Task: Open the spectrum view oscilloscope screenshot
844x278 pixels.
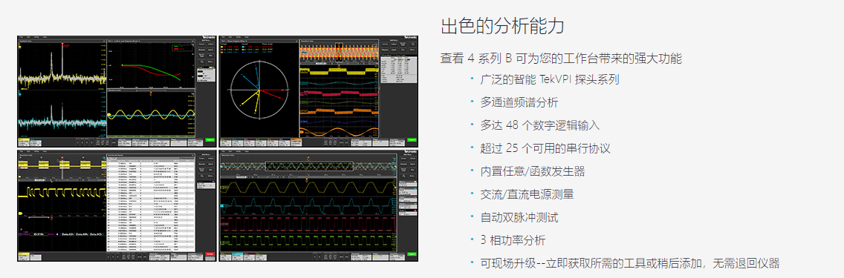Action: [117, 92]
